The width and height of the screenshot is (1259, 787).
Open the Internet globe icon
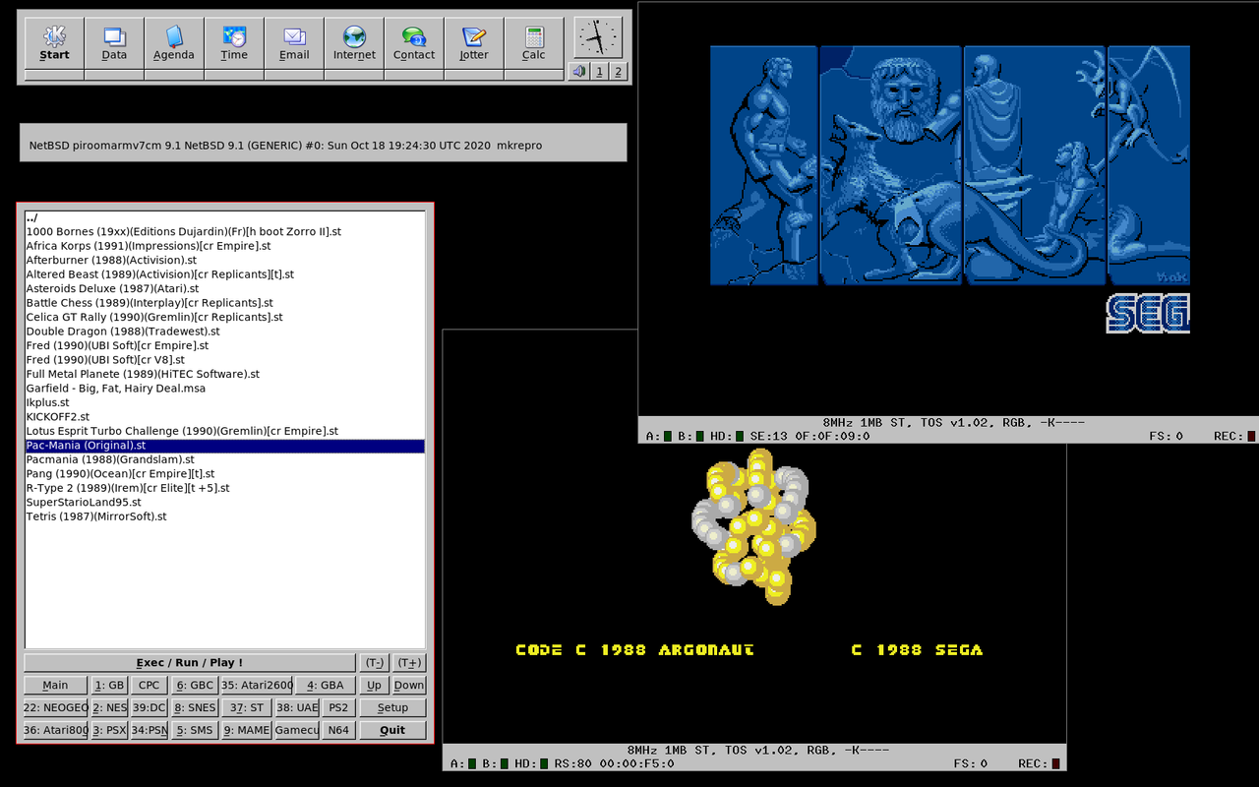click(354, 43)
